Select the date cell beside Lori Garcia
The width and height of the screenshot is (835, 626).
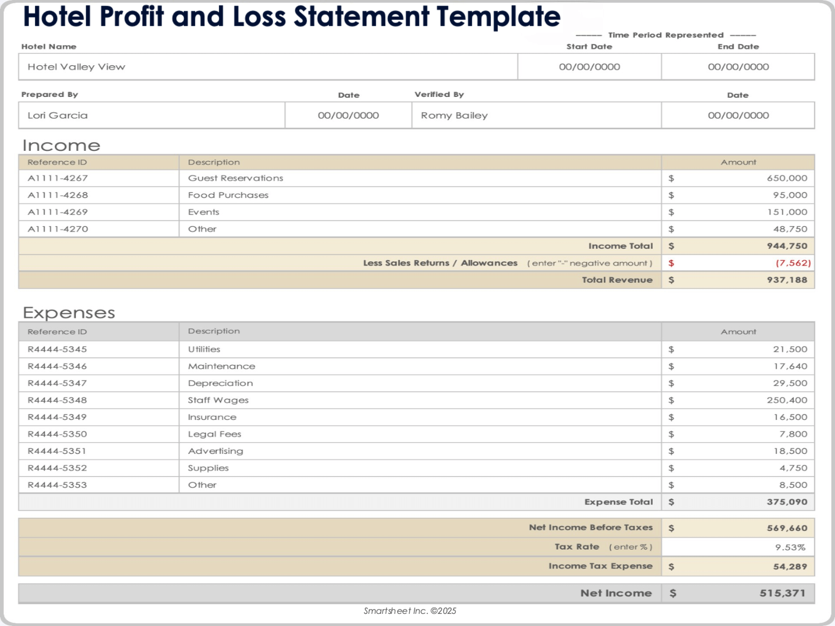[x=348, y=116]
